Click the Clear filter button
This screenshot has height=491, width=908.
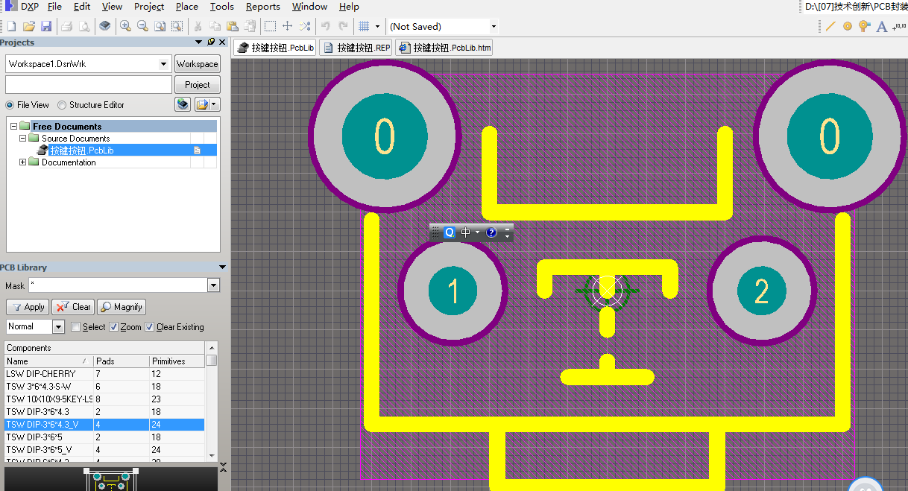73,307
